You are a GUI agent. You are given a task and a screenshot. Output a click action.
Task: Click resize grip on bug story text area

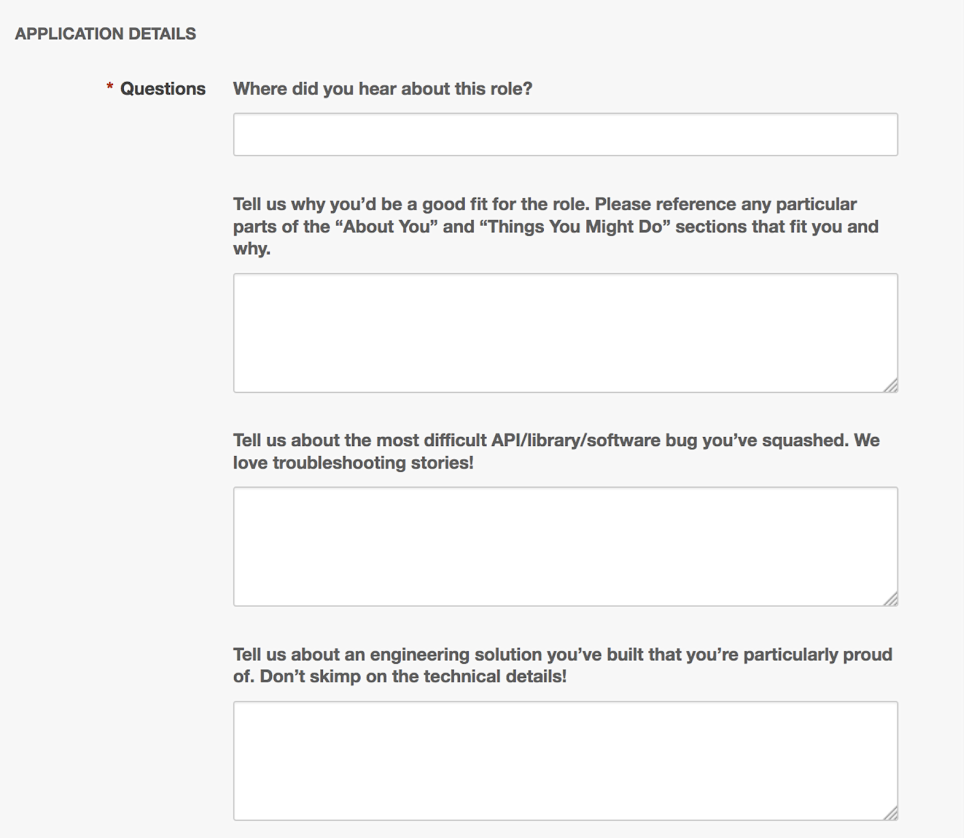890,599
